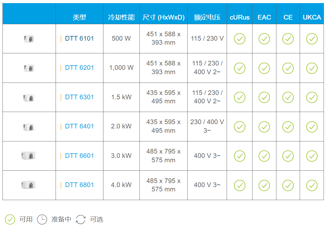327x228 pixels.
Task: Click the clock 'in preparation' legend icon
Action: coord(42,219)
